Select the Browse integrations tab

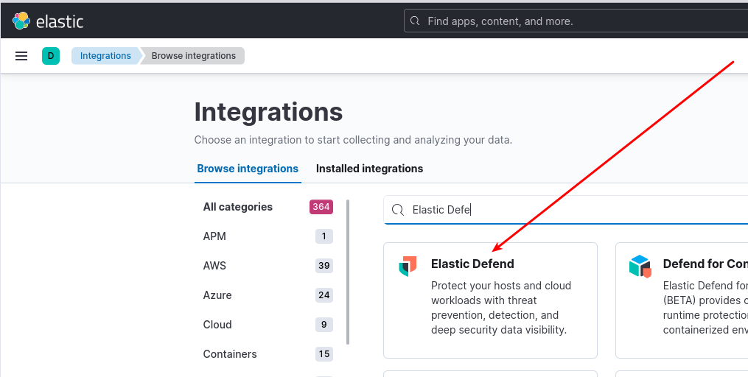pos(248,169)
